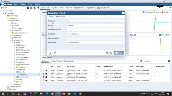This screenshot has height=96, width=172.
Task: Select the deneme table icon in the tree
Action: pyautogui.click(x=19, y=74)
